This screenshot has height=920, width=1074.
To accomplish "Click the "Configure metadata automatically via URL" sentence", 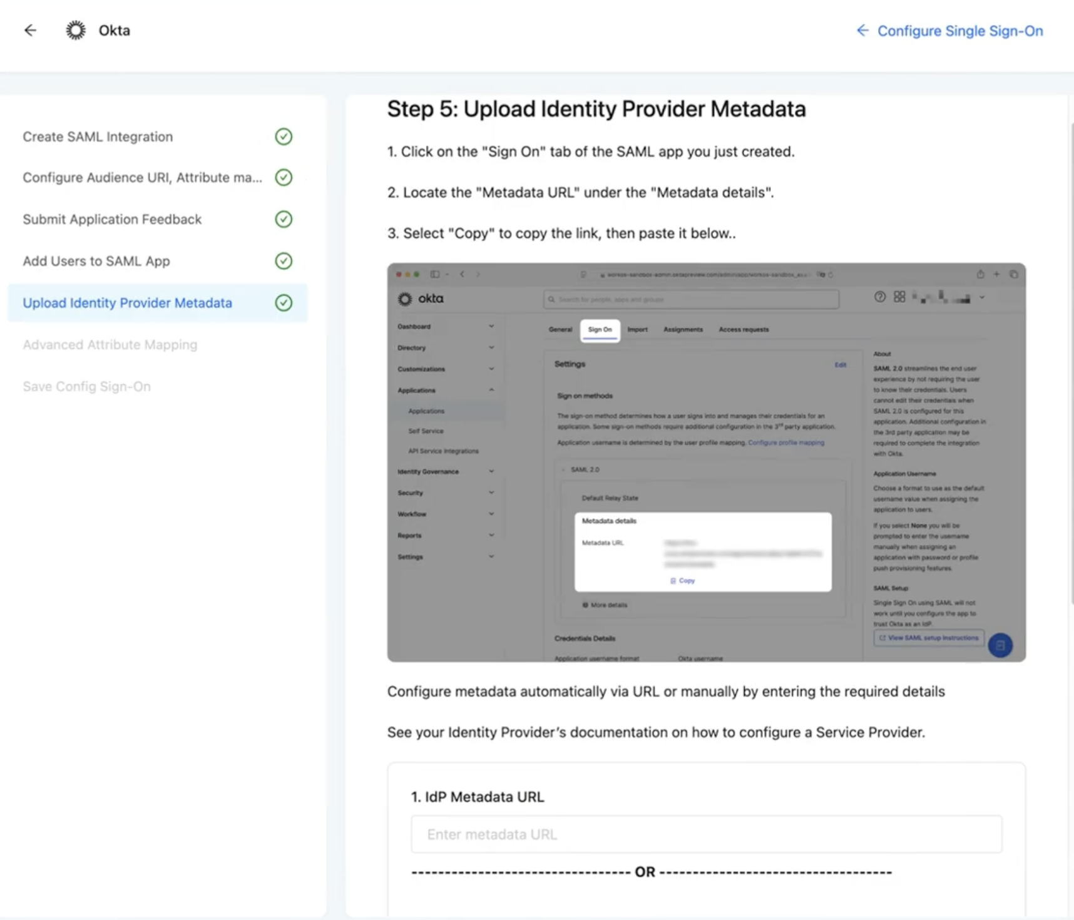I will click(666, 692).
